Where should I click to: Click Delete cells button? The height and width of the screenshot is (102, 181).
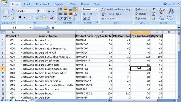point(141,14)
